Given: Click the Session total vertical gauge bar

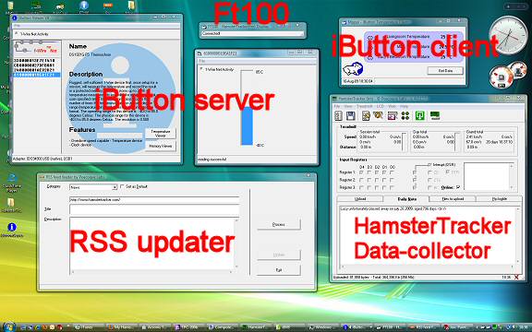Looking at the screenshot, I should [404, 142].
